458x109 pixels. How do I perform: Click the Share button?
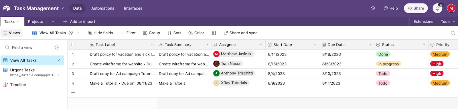coord(416,8)
